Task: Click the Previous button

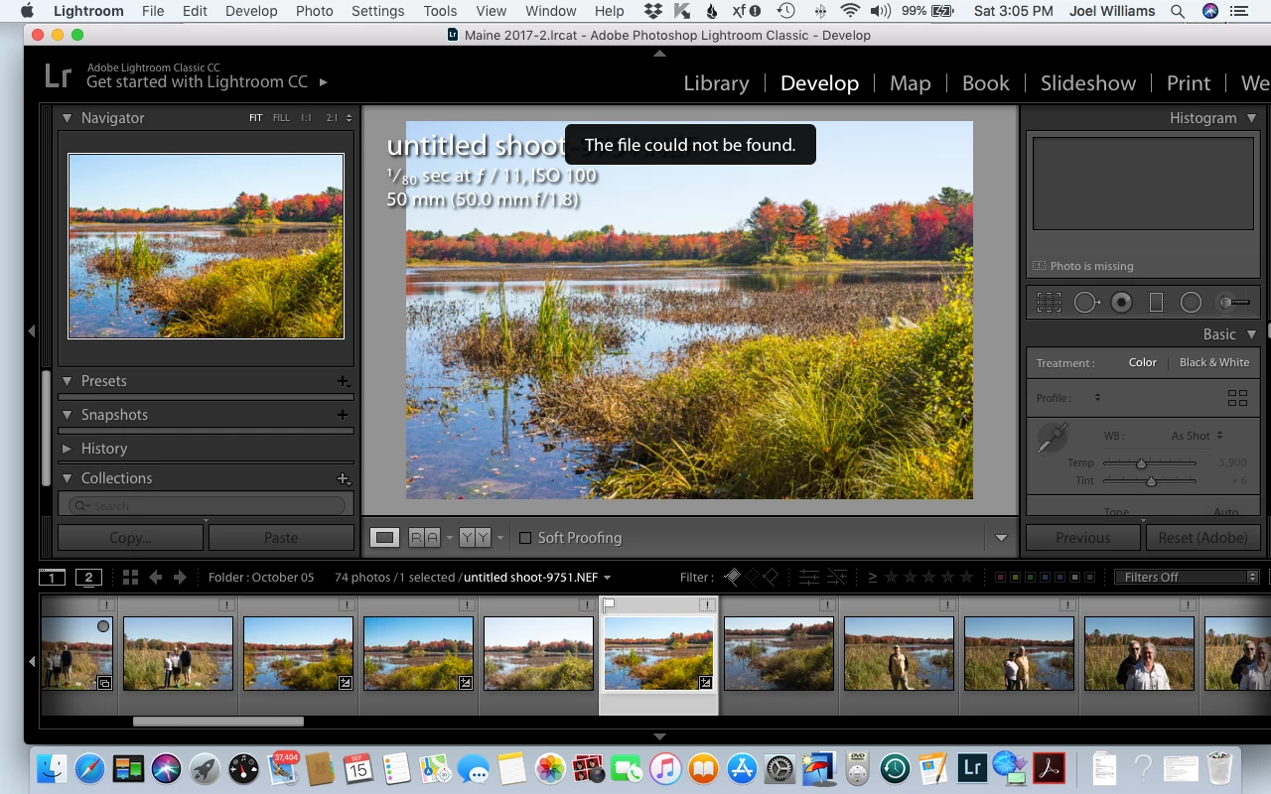Action: point(1082,537)
